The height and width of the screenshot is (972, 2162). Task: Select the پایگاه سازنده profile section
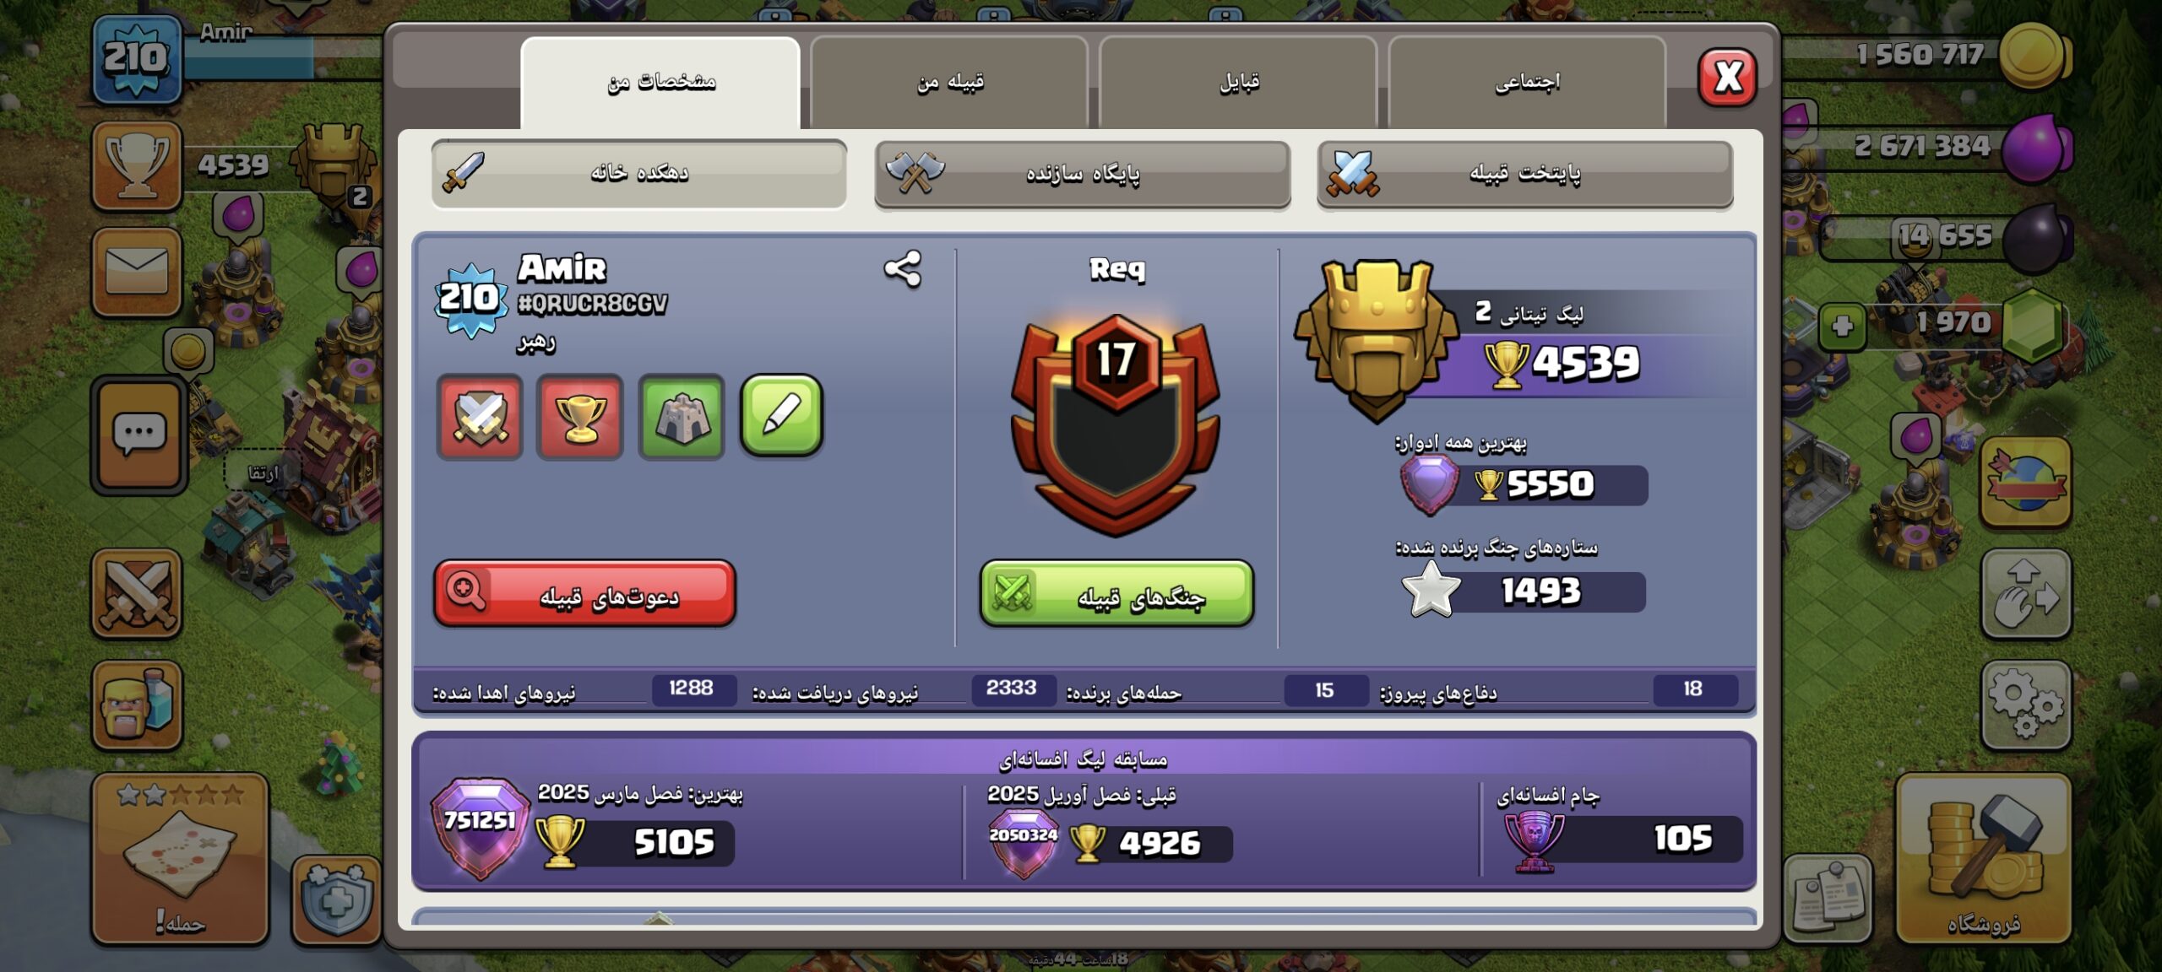pyautogui.click(x=1083, y=174)
